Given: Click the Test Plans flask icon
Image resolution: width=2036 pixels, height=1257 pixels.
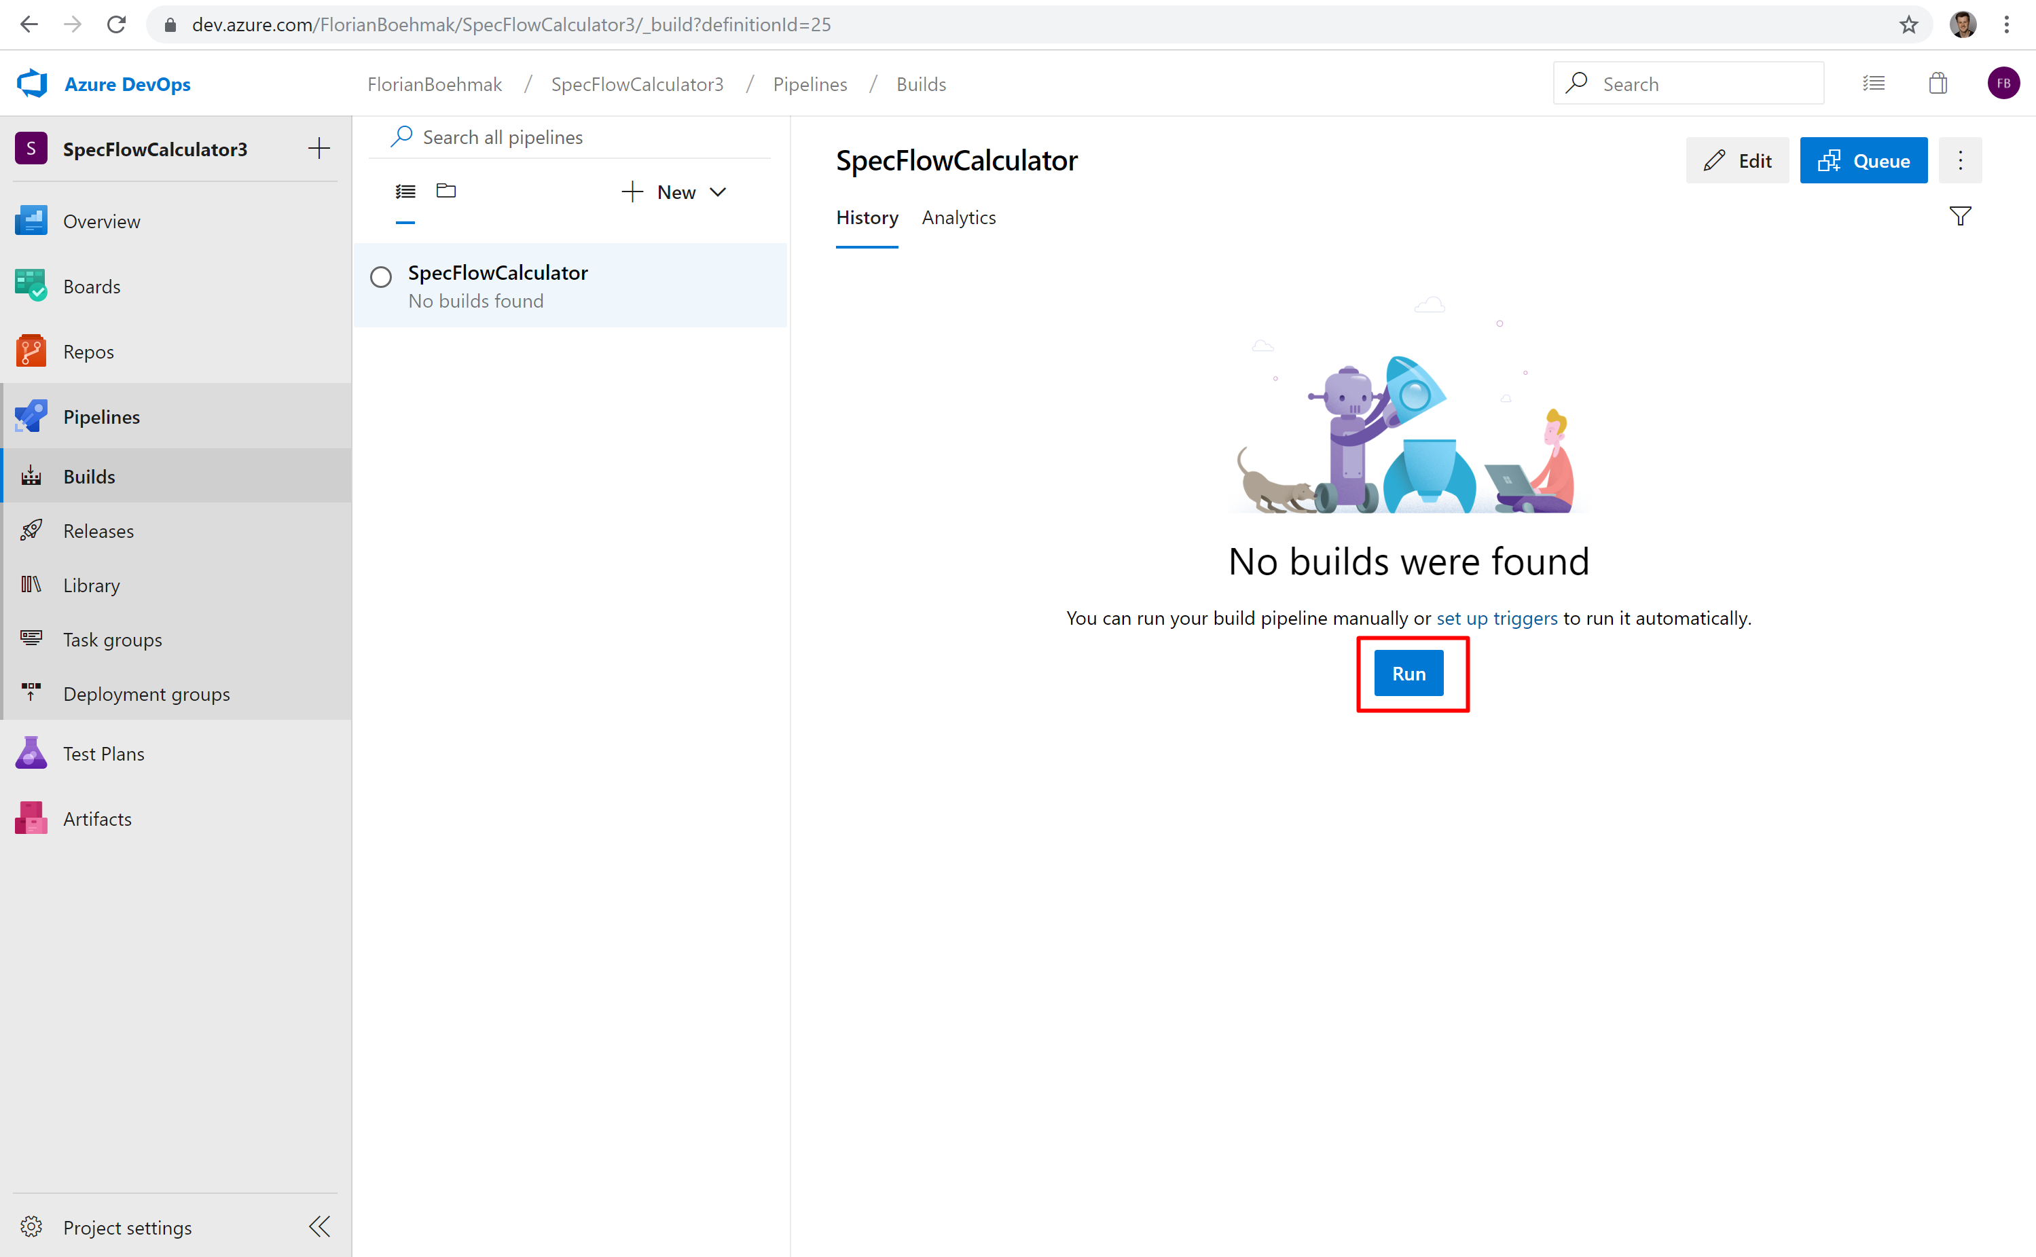Looking at the screenshot, I should click(31, 753).
